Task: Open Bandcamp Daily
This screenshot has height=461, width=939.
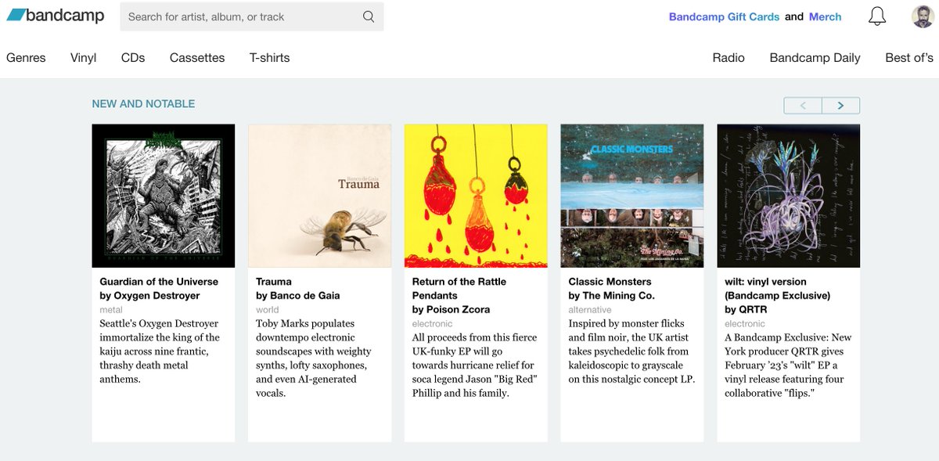Action: click(815, 58)
